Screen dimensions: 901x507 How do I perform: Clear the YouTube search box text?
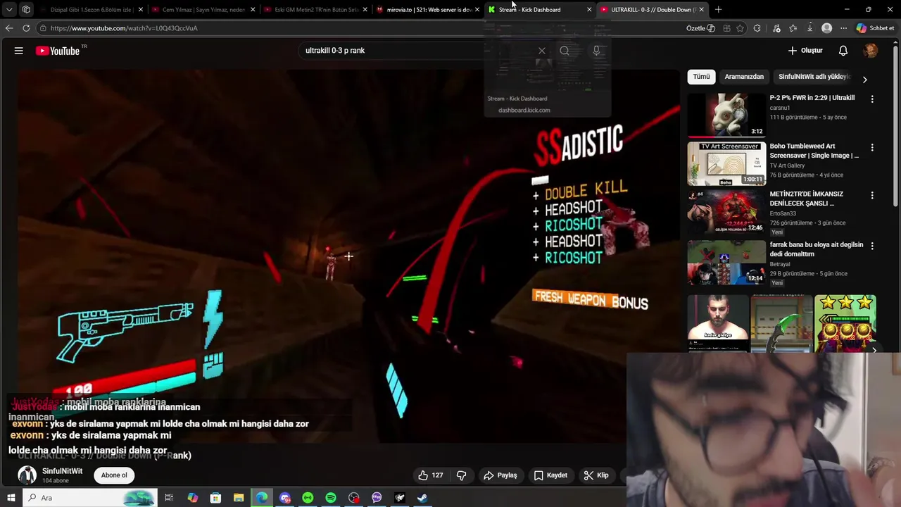pos(541,51)
